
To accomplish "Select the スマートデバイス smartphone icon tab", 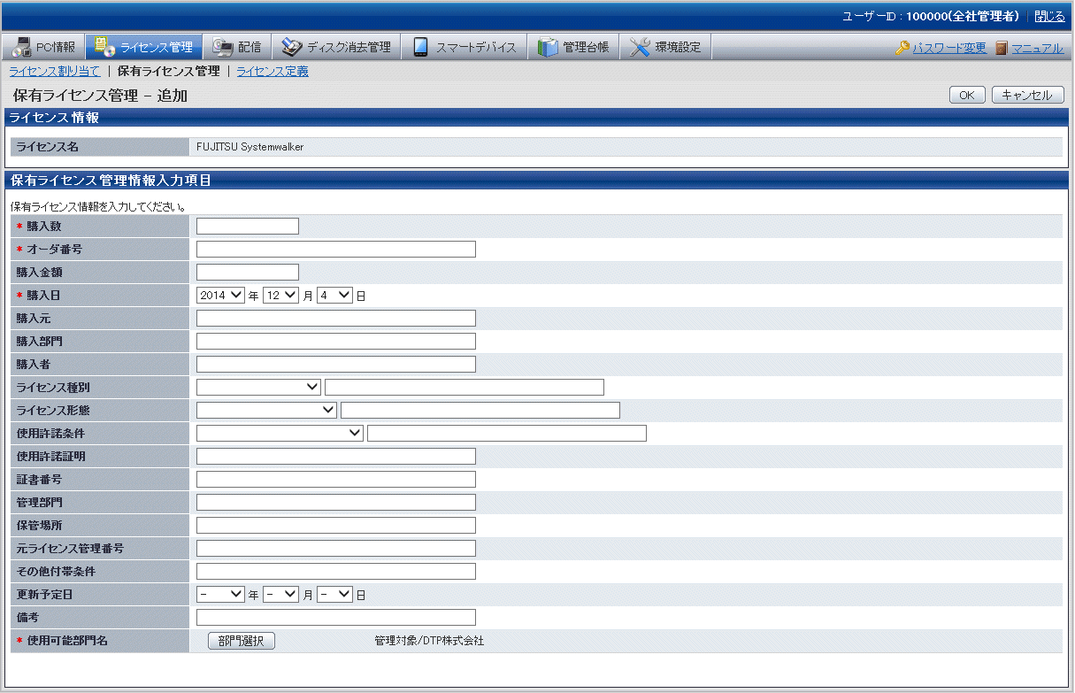I will point(465,47).
